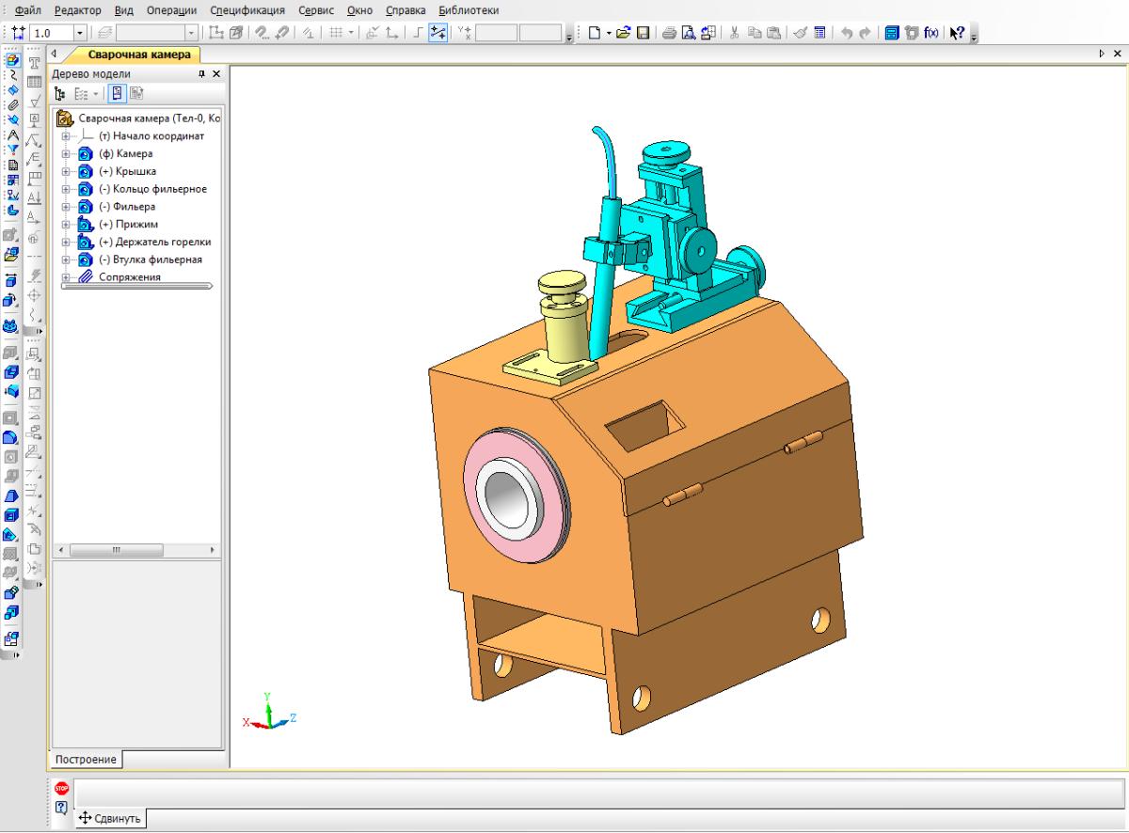This screenshot has width=1129, height=833.
Task: Click the filter funnel icon in left toolbar
Action: (x=12, y=149)
